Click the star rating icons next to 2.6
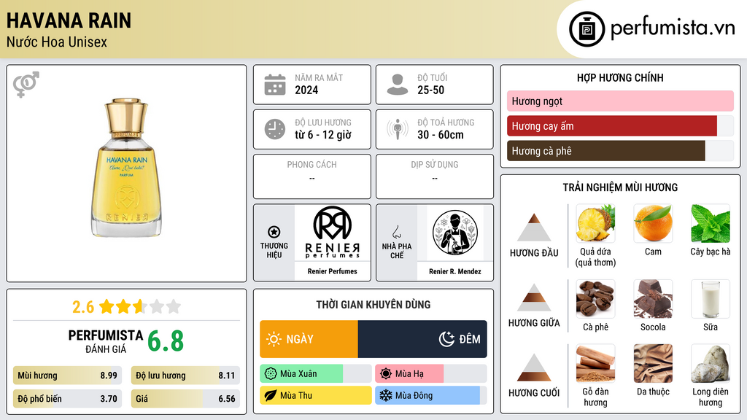The height and width of the screenshot is (420, 747). coord(139,306)
